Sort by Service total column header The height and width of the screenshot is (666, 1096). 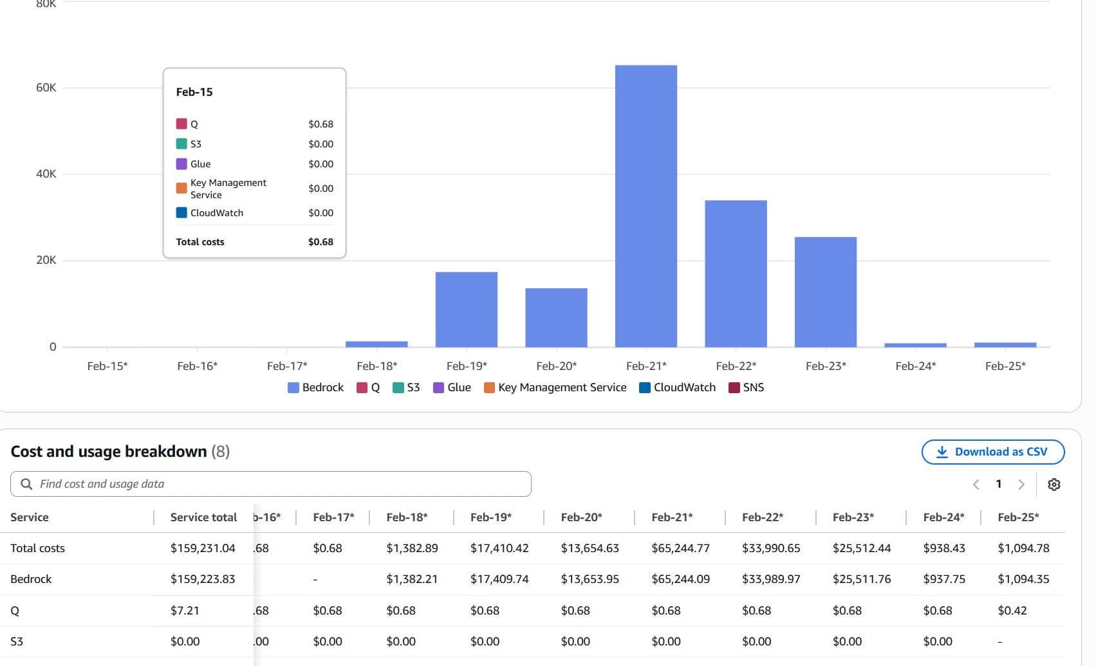click(203, 517)
